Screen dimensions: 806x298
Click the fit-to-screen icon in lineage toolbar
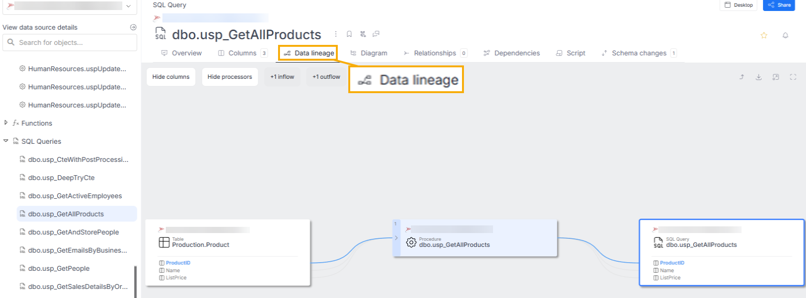pyautogui.click(x=776, y=77)
